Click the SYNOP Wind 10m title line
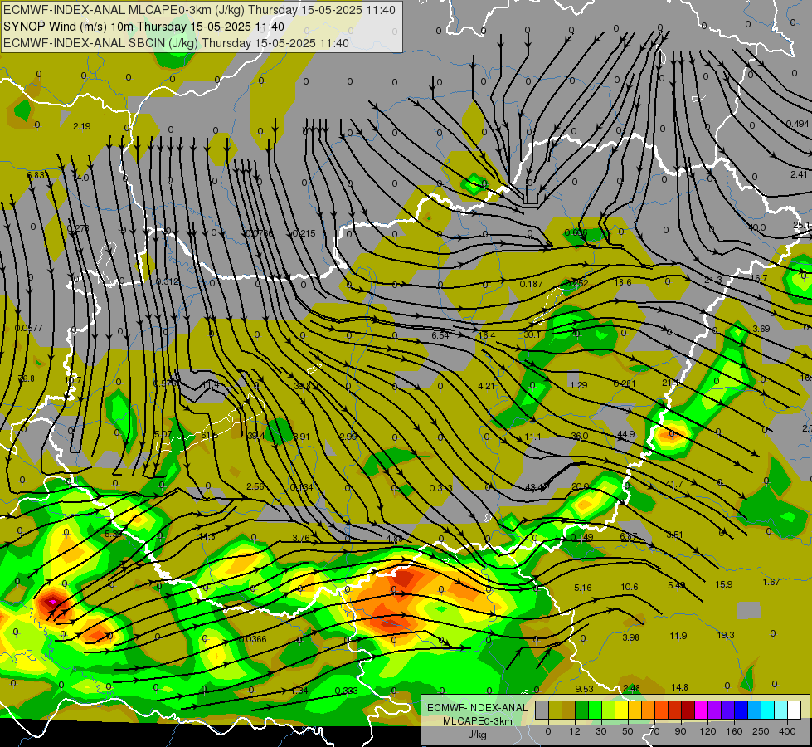The height and width of the screenshot is (747, 812). coord(143,27)
